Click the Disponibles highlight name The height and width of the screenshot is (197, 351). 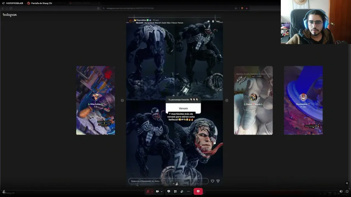pyautogui.click(x=141, y=20)
